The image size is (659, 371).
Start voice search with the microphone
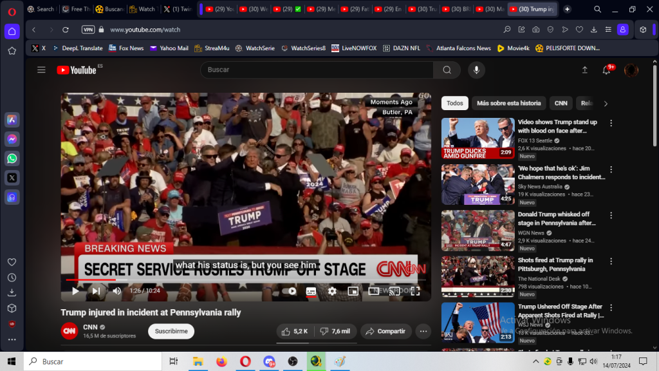click(476, 70)
